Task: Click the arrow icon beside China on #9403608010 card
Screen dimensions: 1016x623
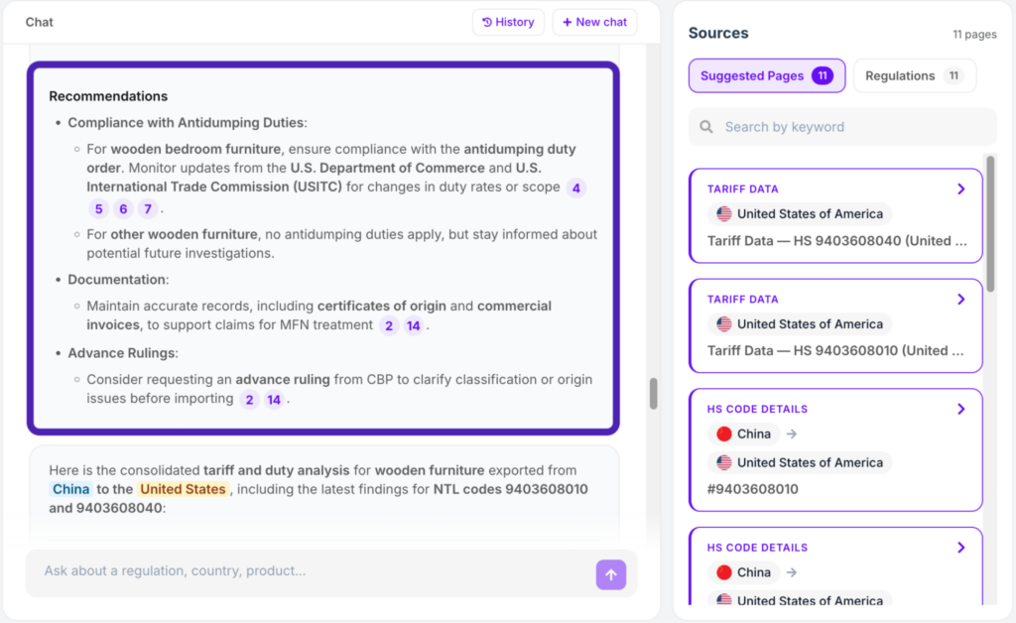Action: 792,434
